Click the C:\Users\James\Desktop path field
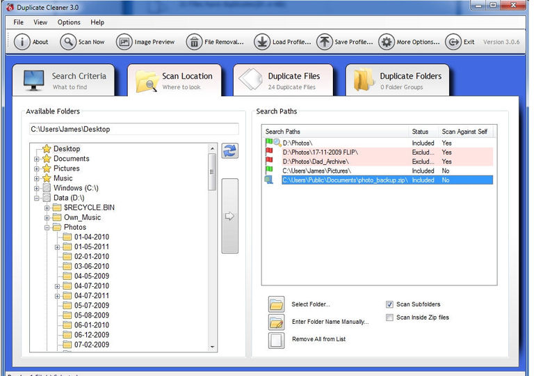This screenshot has width=536, height=376. click(134, 130)
